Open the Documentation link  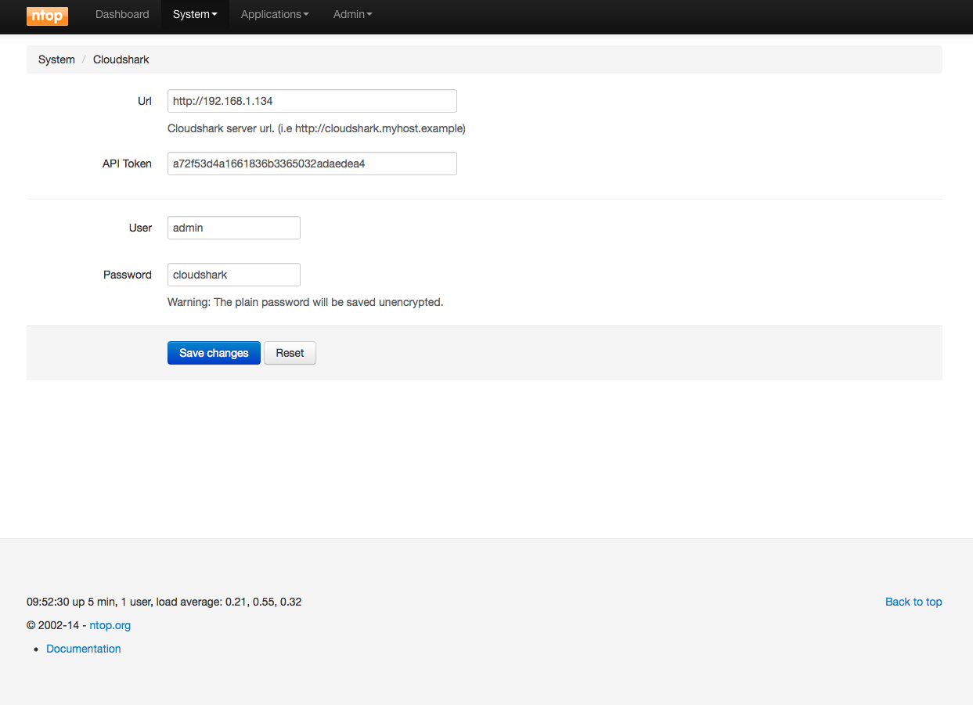(84, 649)
